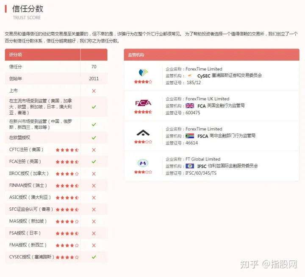
Task: Click star rating under FSCA logo
Action: (143, 142)
